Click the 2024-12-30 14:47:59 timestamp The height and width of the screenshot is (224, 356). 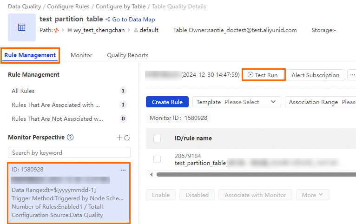(211, 75)
